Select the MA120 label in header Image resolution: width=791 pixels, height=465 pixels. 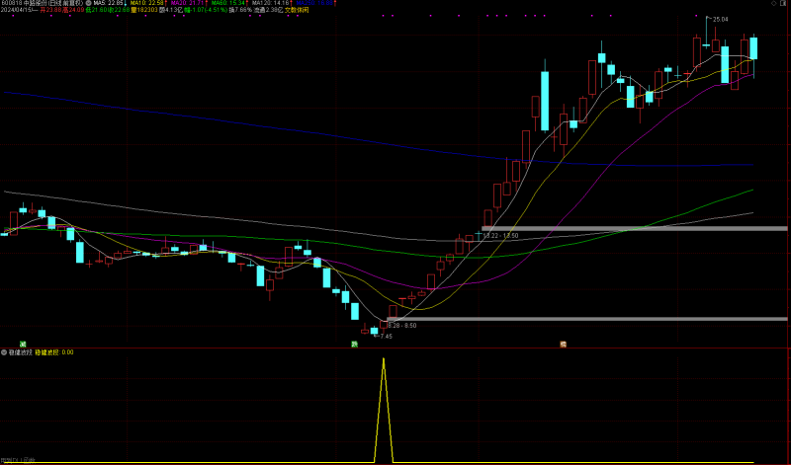(272, 4)
